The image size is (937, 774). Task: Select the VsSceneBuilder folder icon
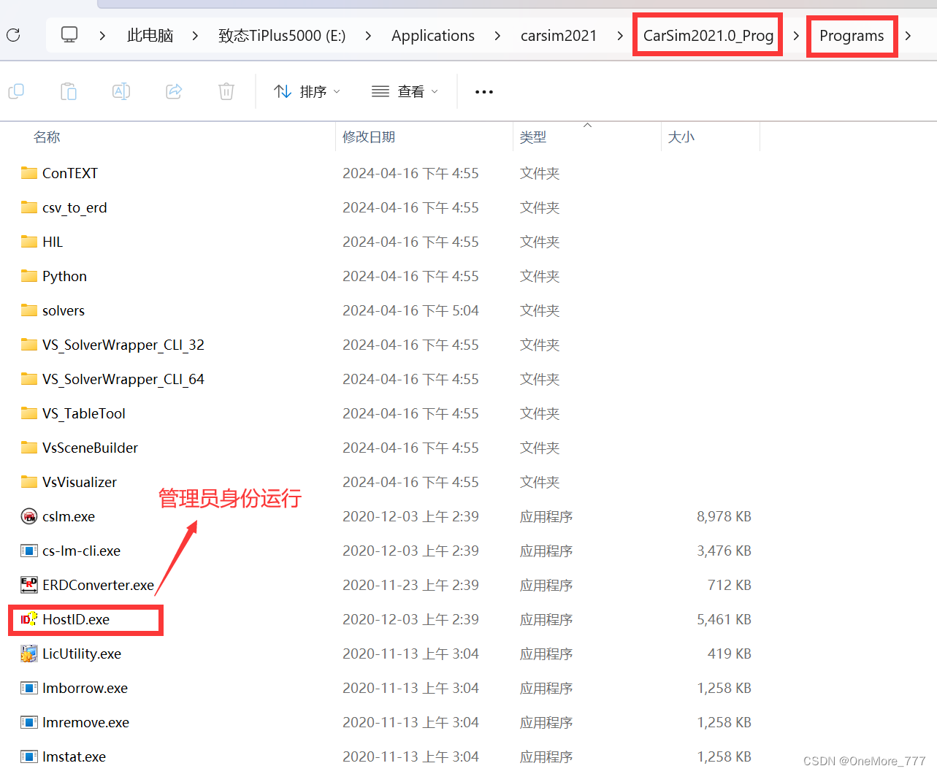pos(29,448)
